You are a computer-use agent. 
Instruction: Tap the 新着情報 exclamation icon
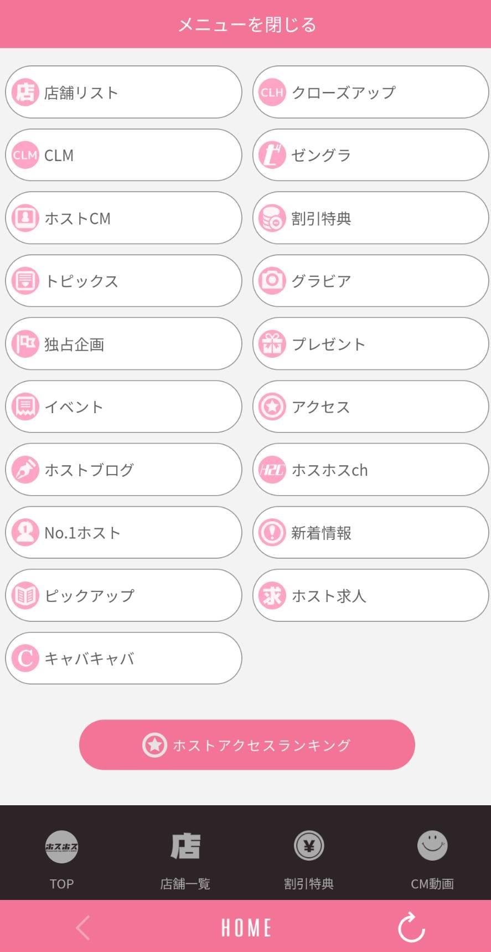point(272,532)
